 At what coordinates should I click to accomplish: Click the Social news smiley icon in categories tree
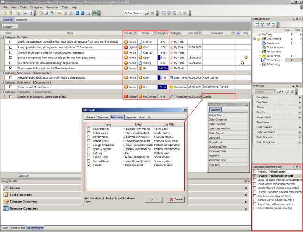pyautogui.click(x=263, y=56)
